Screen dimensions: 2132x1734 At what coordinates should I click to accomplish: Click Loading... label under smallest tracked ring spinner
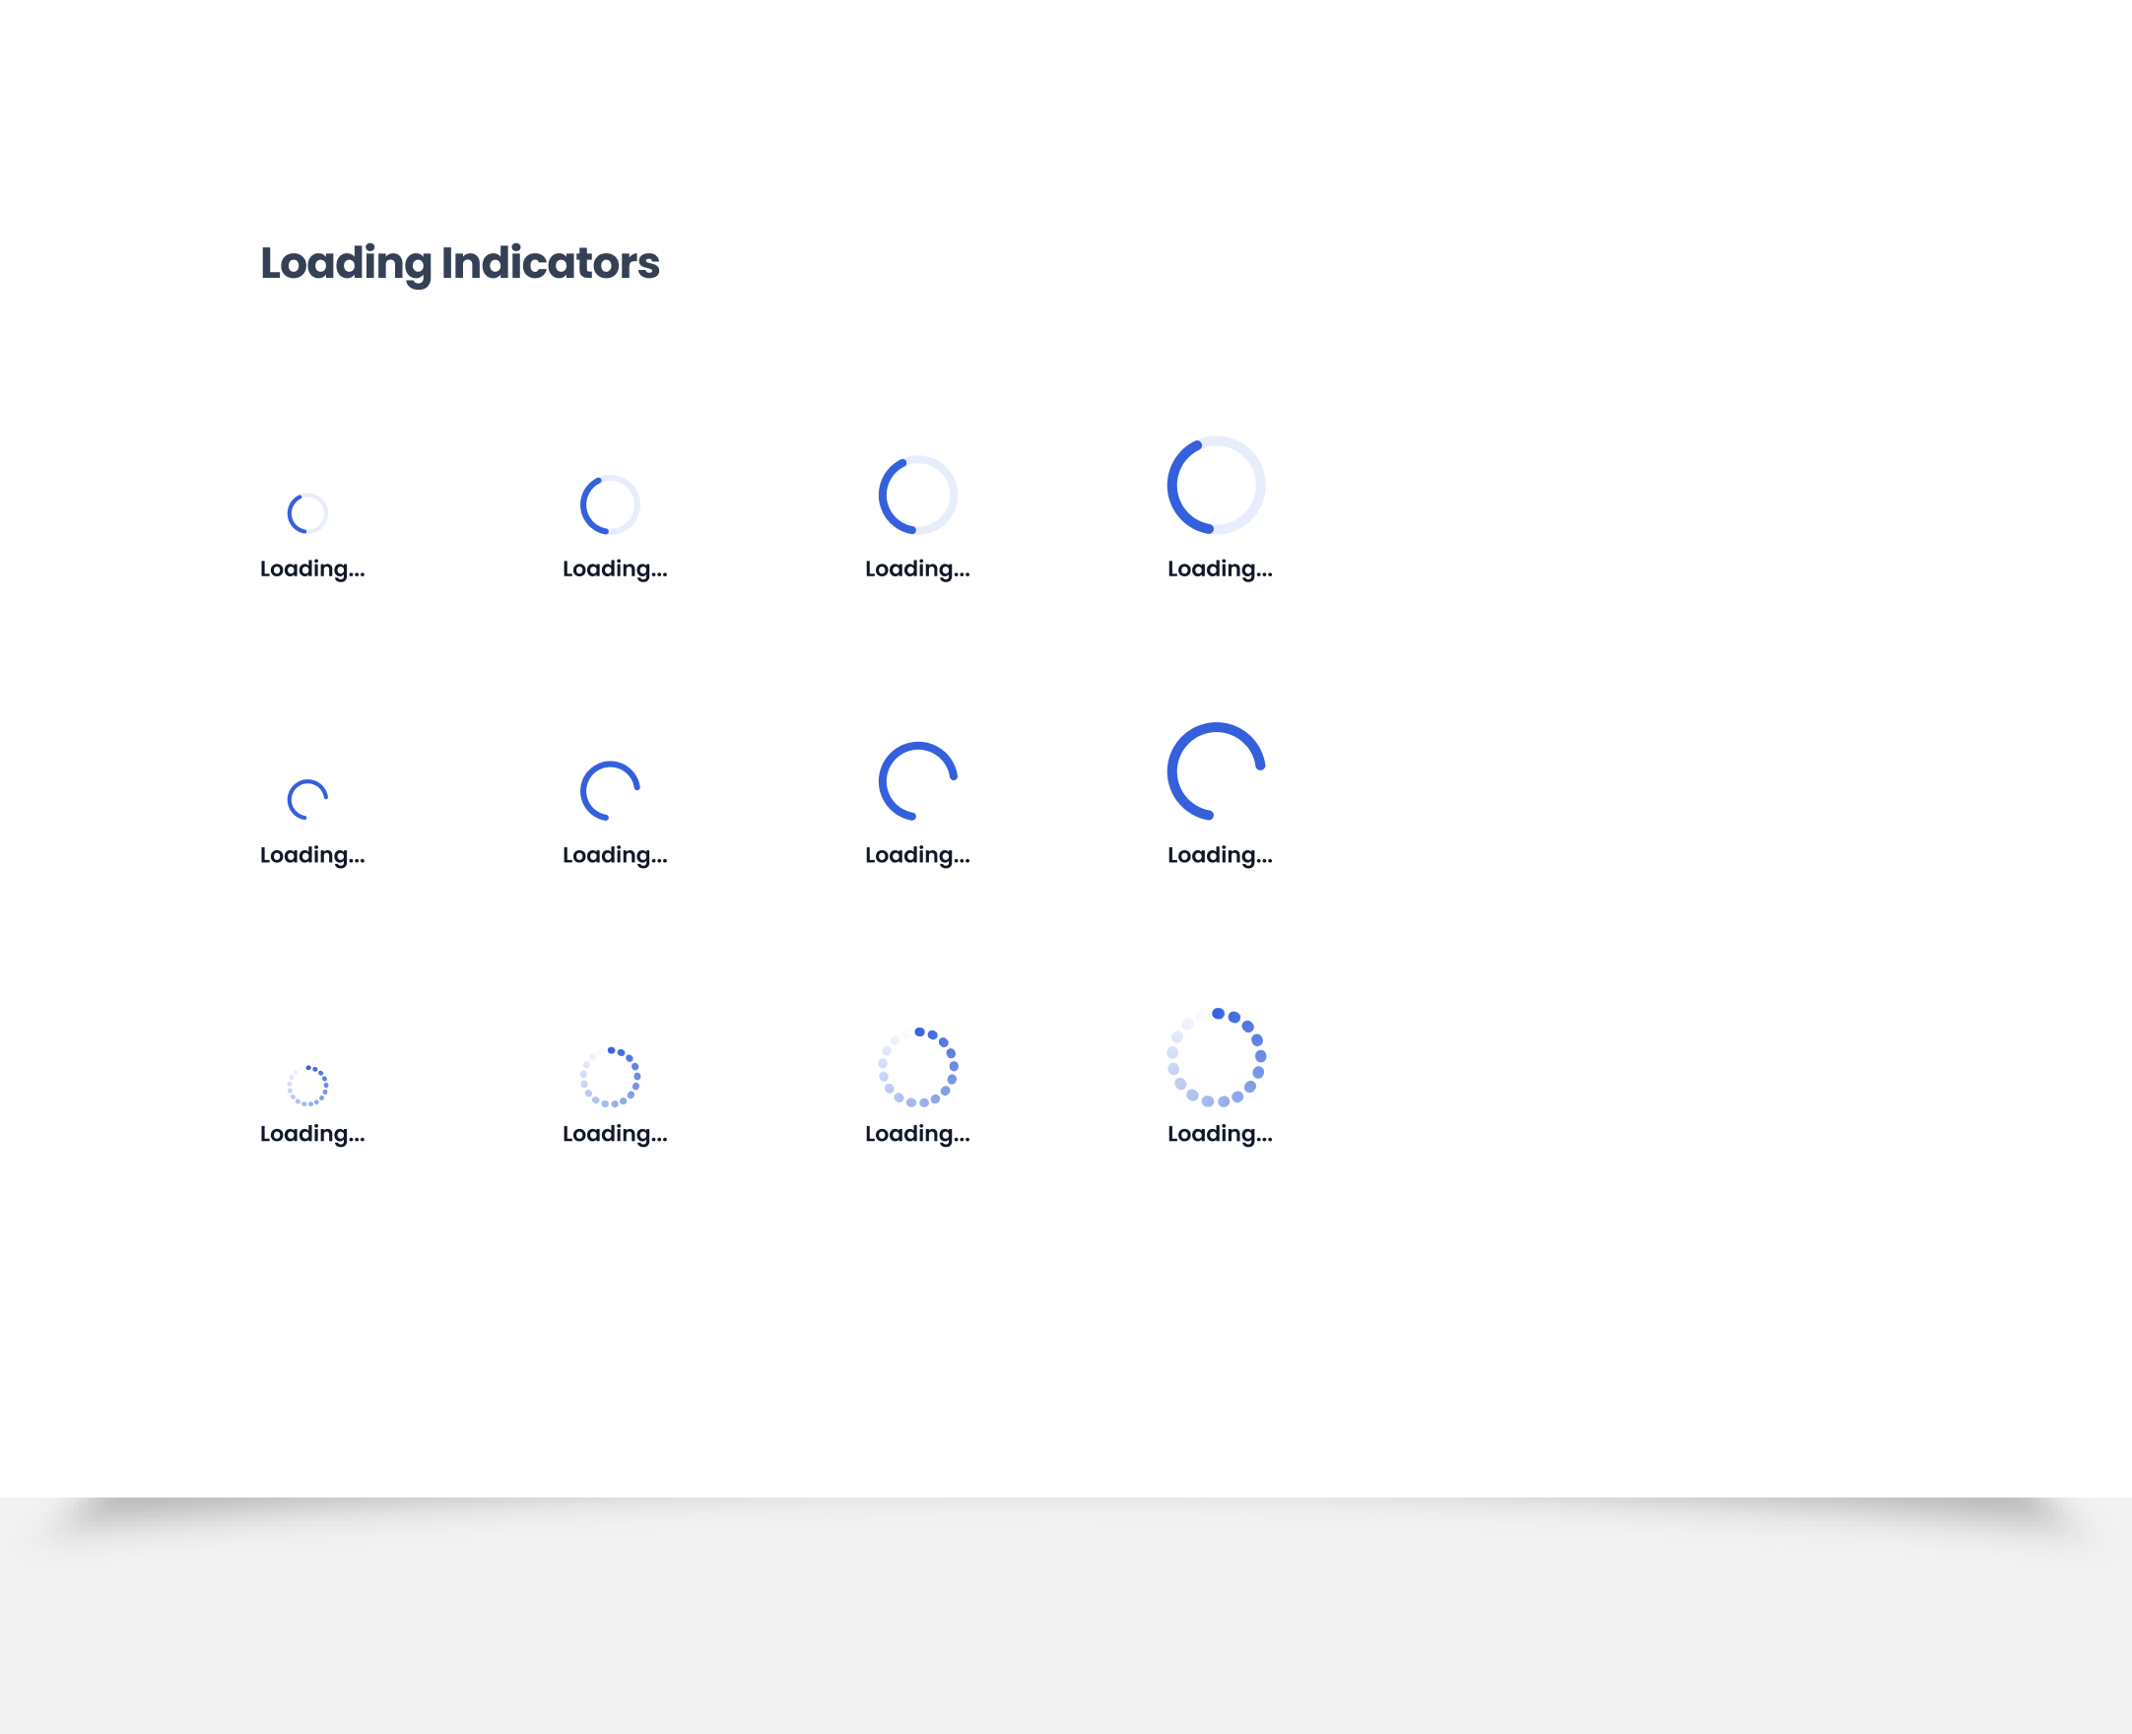(312, 568)
